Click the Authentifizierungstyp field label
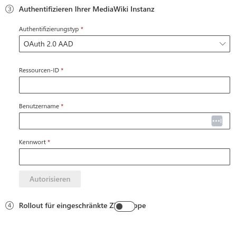 click(49, 29)
